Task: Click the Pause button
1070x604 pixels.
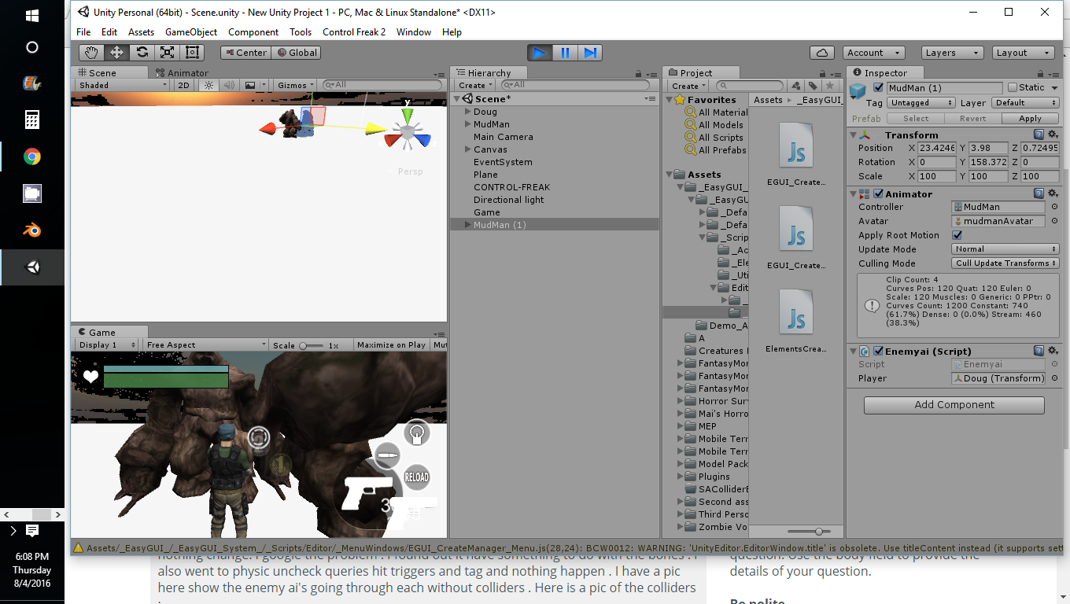Action: (565, 53)
